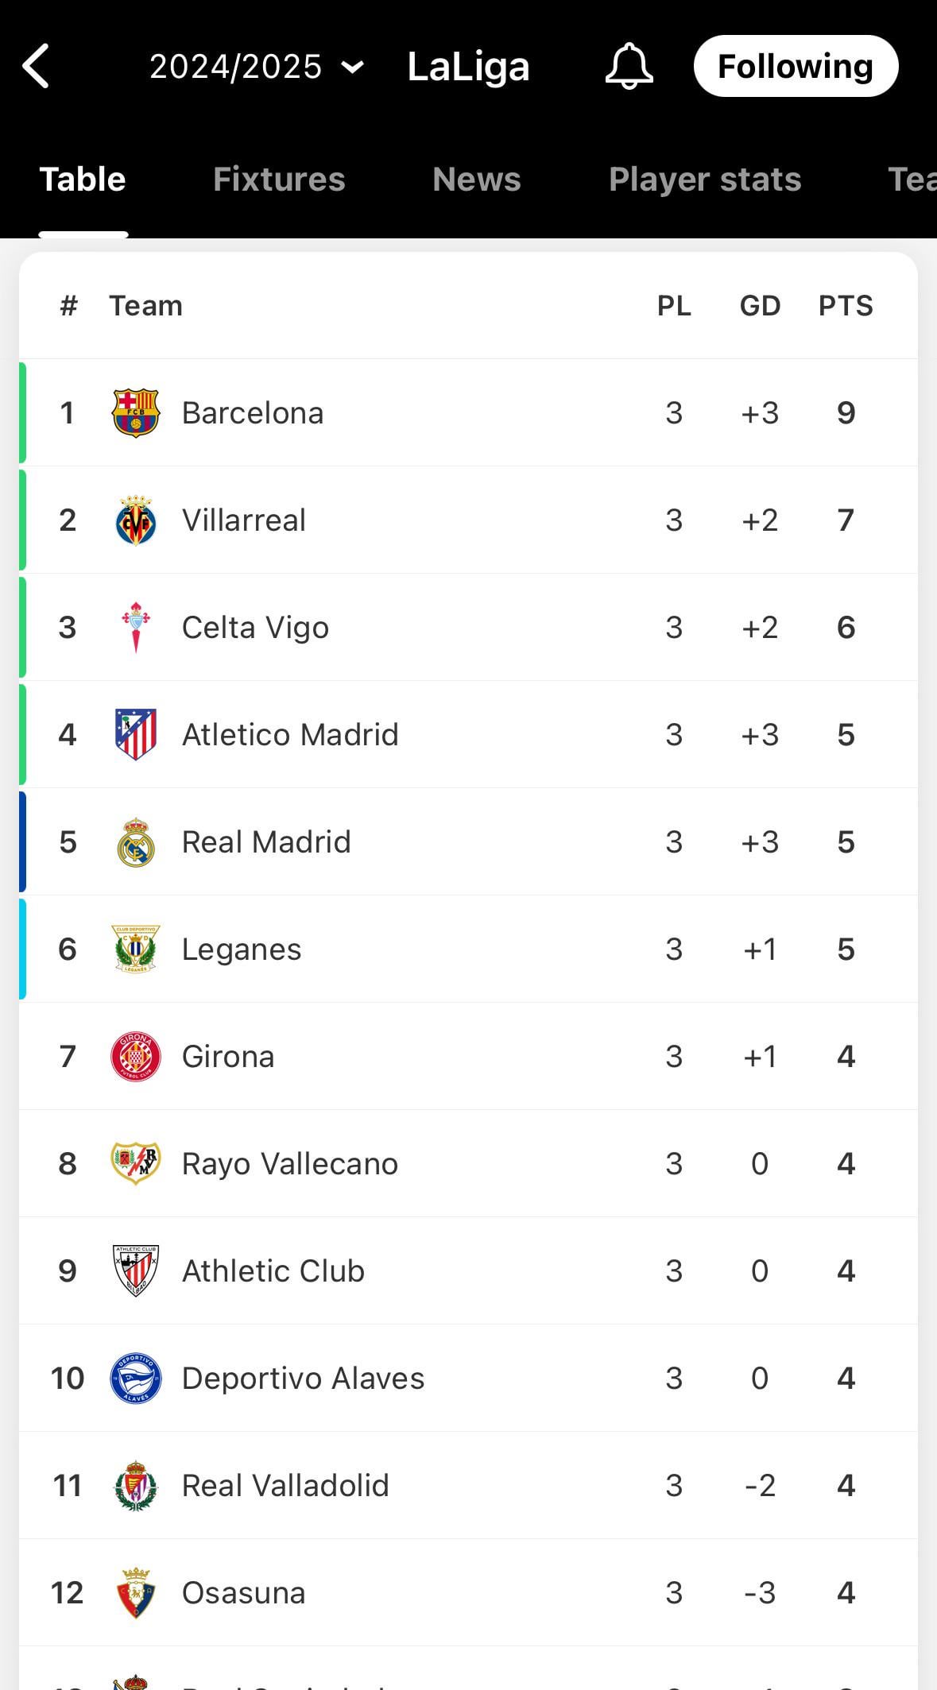Screen dimensions: 937x1690
Task: Tap the Osasuna club crest
Action: pyautogui.click(x=136, y=1593)
